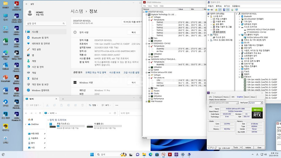Click the up arrow in File Explorer navigation
Viewport: 281px width, 158px height.
click(40, 113)
